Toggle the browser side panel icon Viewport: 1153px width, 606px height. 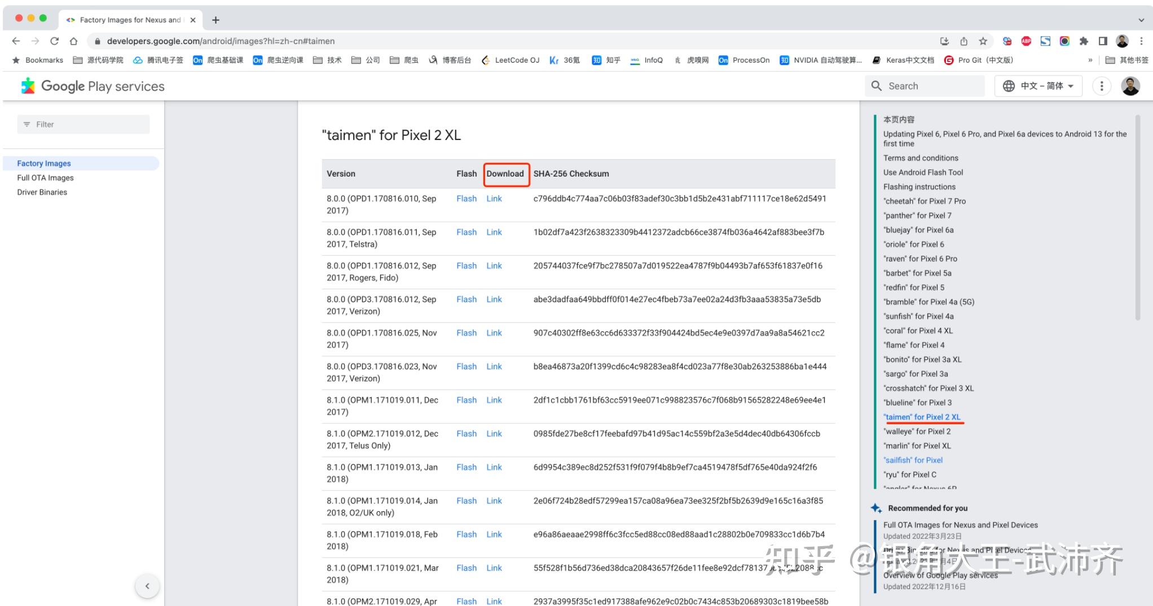coord(1103,41)
